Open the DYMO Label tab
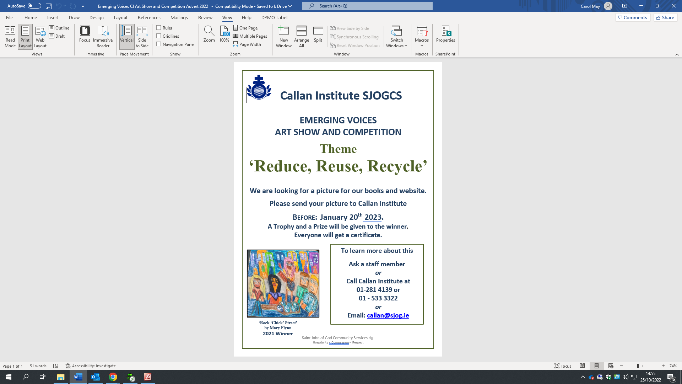 (274, 17)
